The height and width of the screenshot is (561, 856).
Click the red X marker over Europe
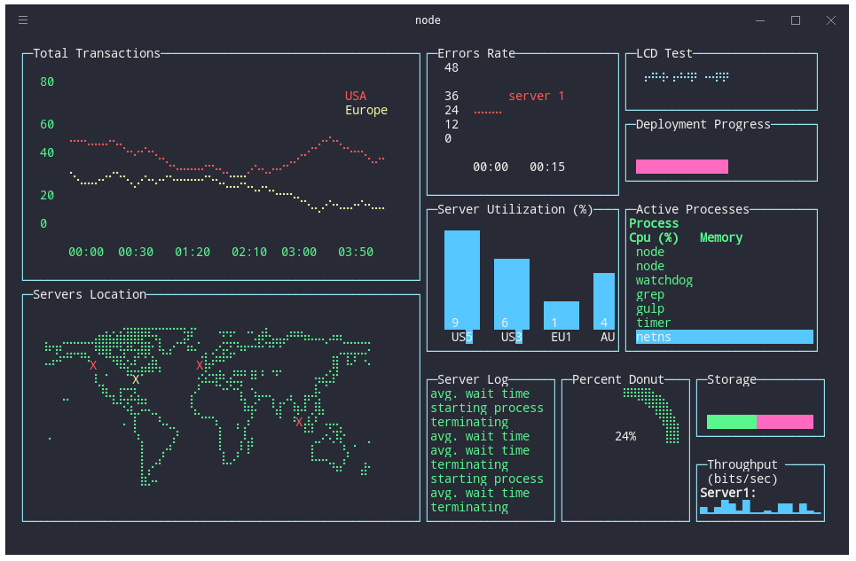[x=200, y=365]
